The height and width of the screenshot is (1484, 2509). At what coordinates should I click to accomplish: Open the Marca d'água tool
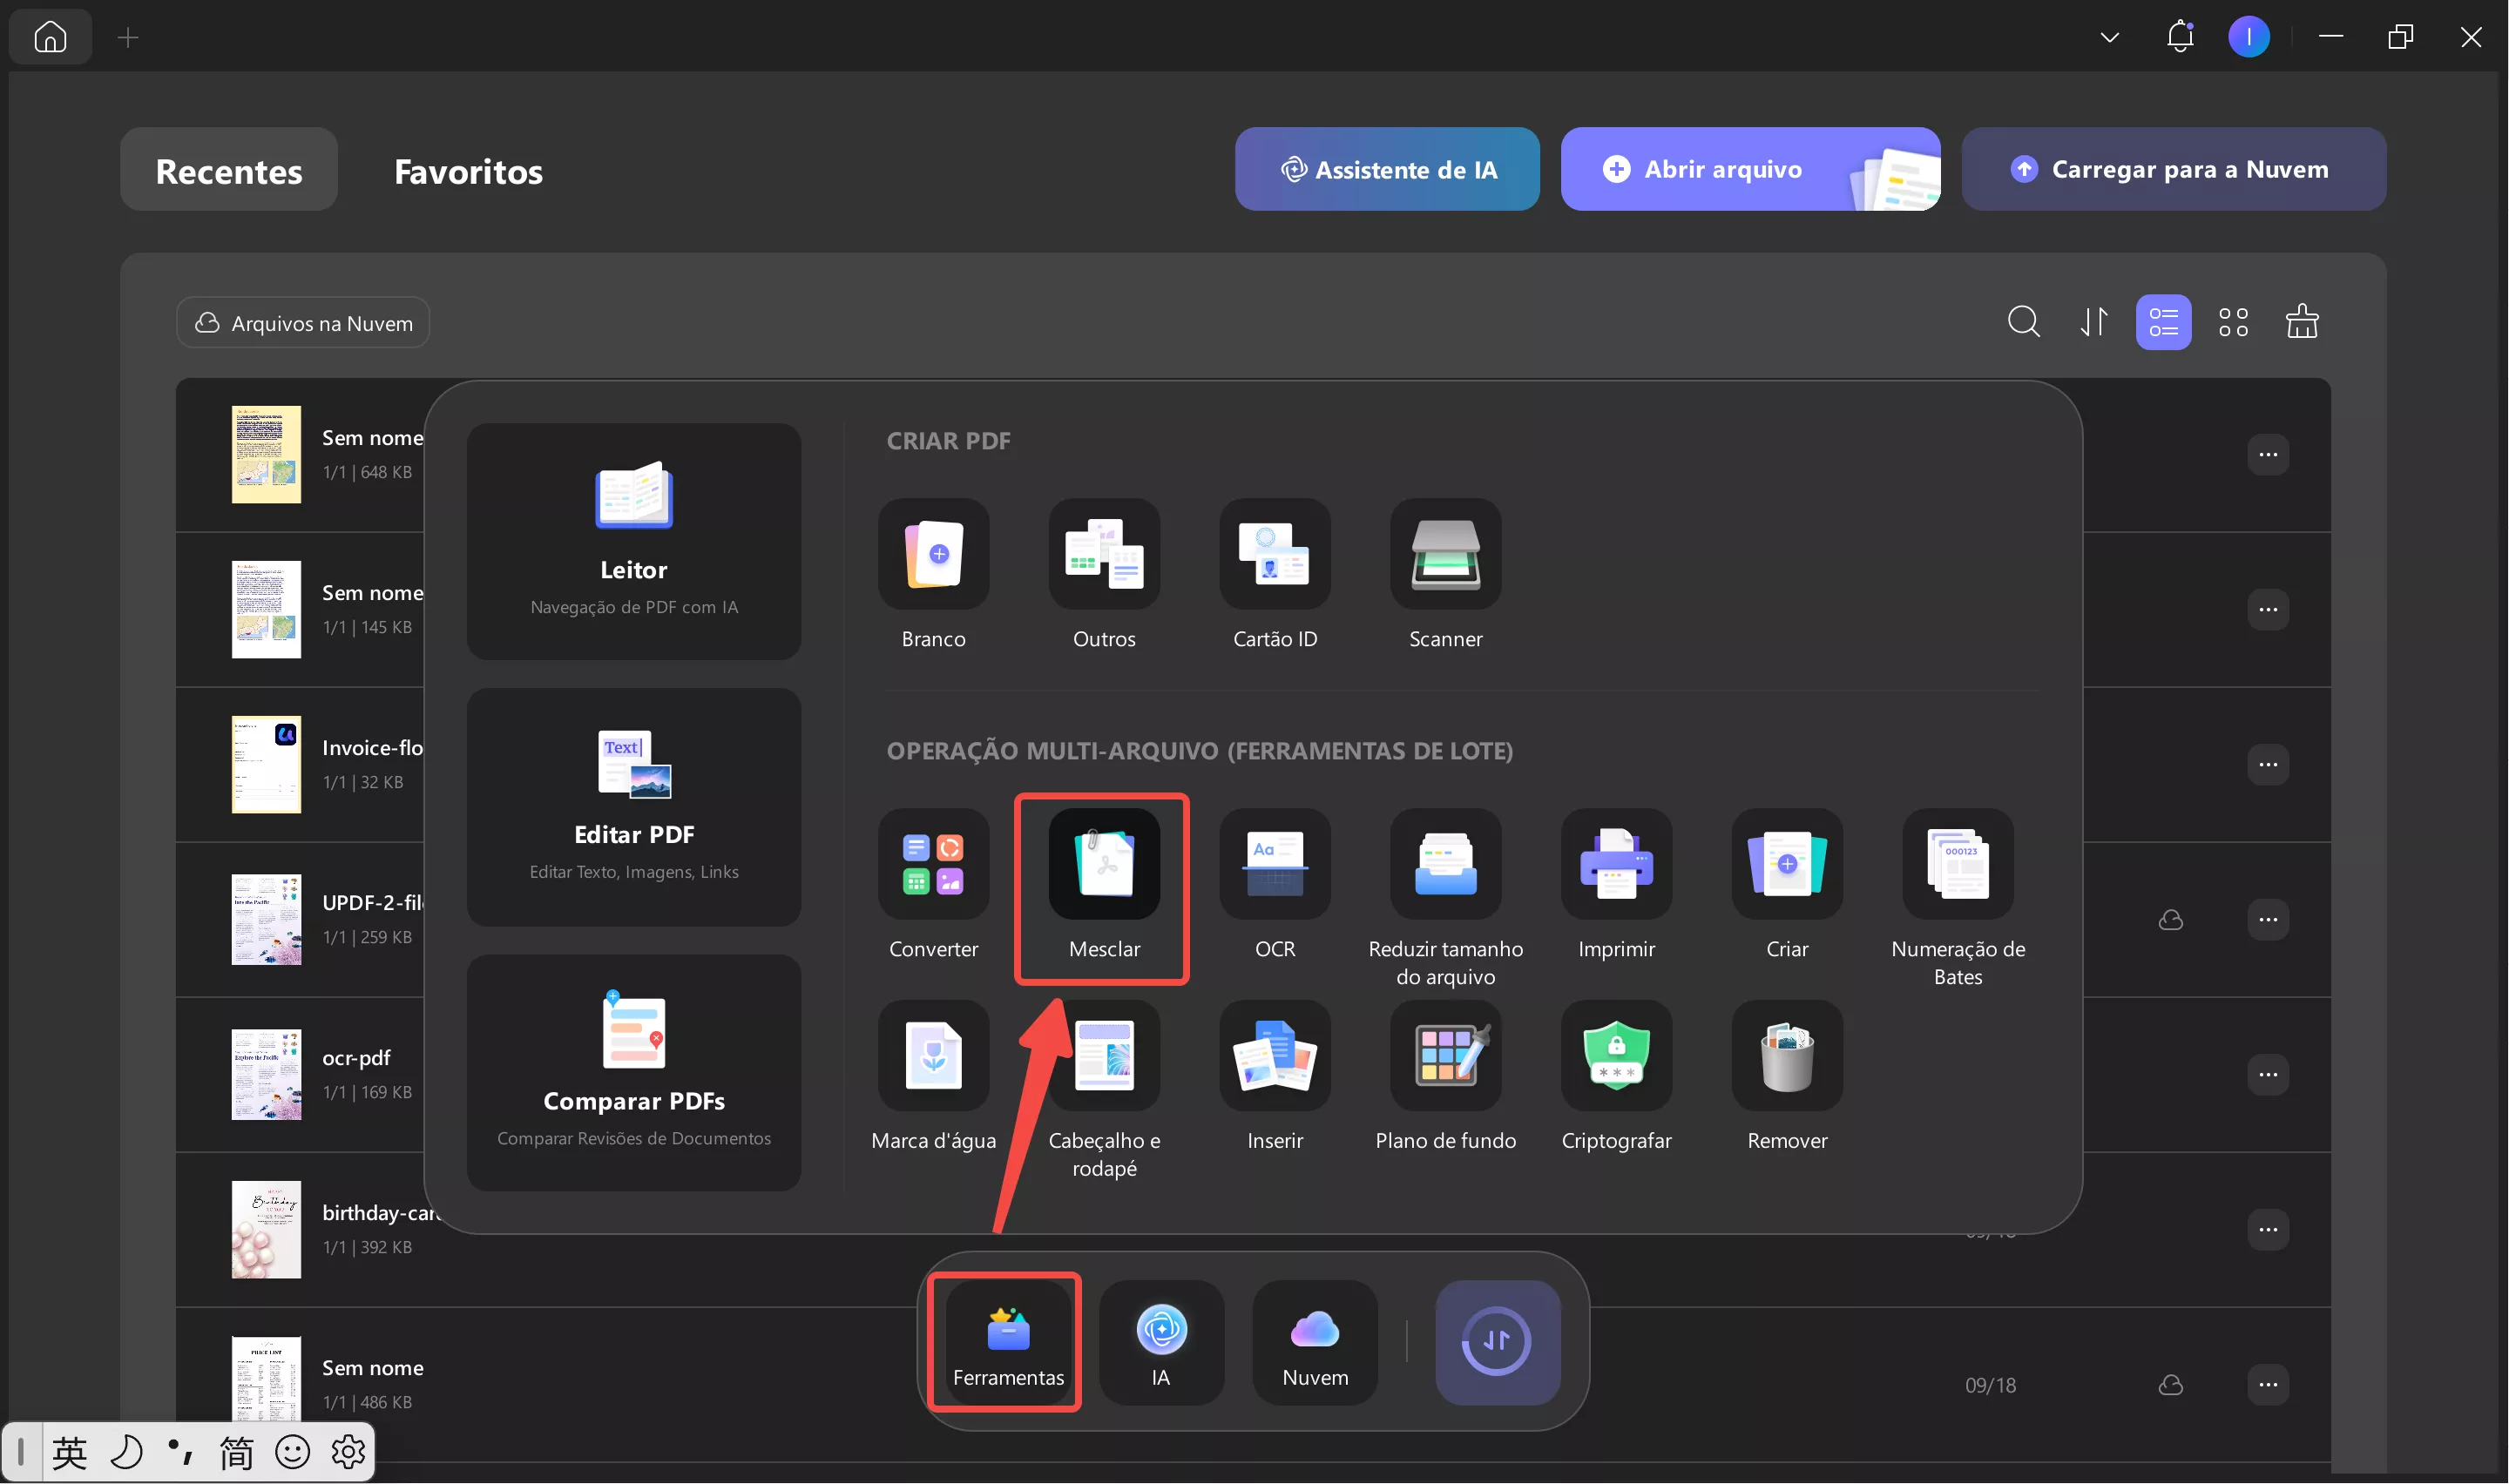[x=933, y=1056]
